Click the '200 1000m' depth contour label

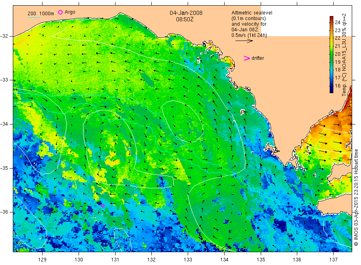(x=41, y=14)
